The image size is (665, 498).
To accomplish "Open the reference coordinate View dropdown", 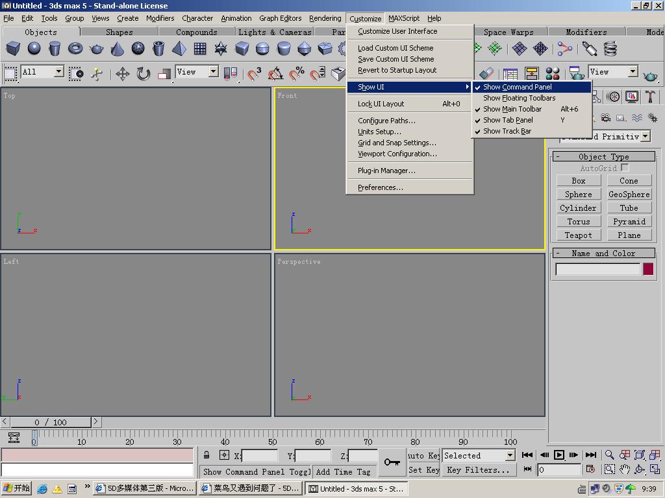I will point(214,71).
